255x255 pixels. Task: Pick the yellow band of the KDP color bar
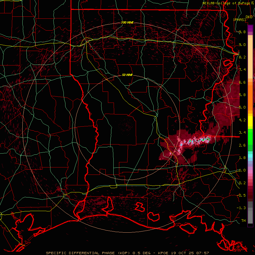250,121
